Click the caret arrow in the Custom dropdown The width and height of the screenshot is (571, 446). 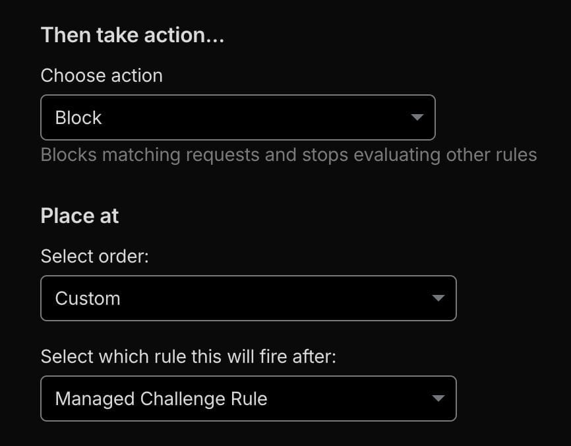(438, 298)
